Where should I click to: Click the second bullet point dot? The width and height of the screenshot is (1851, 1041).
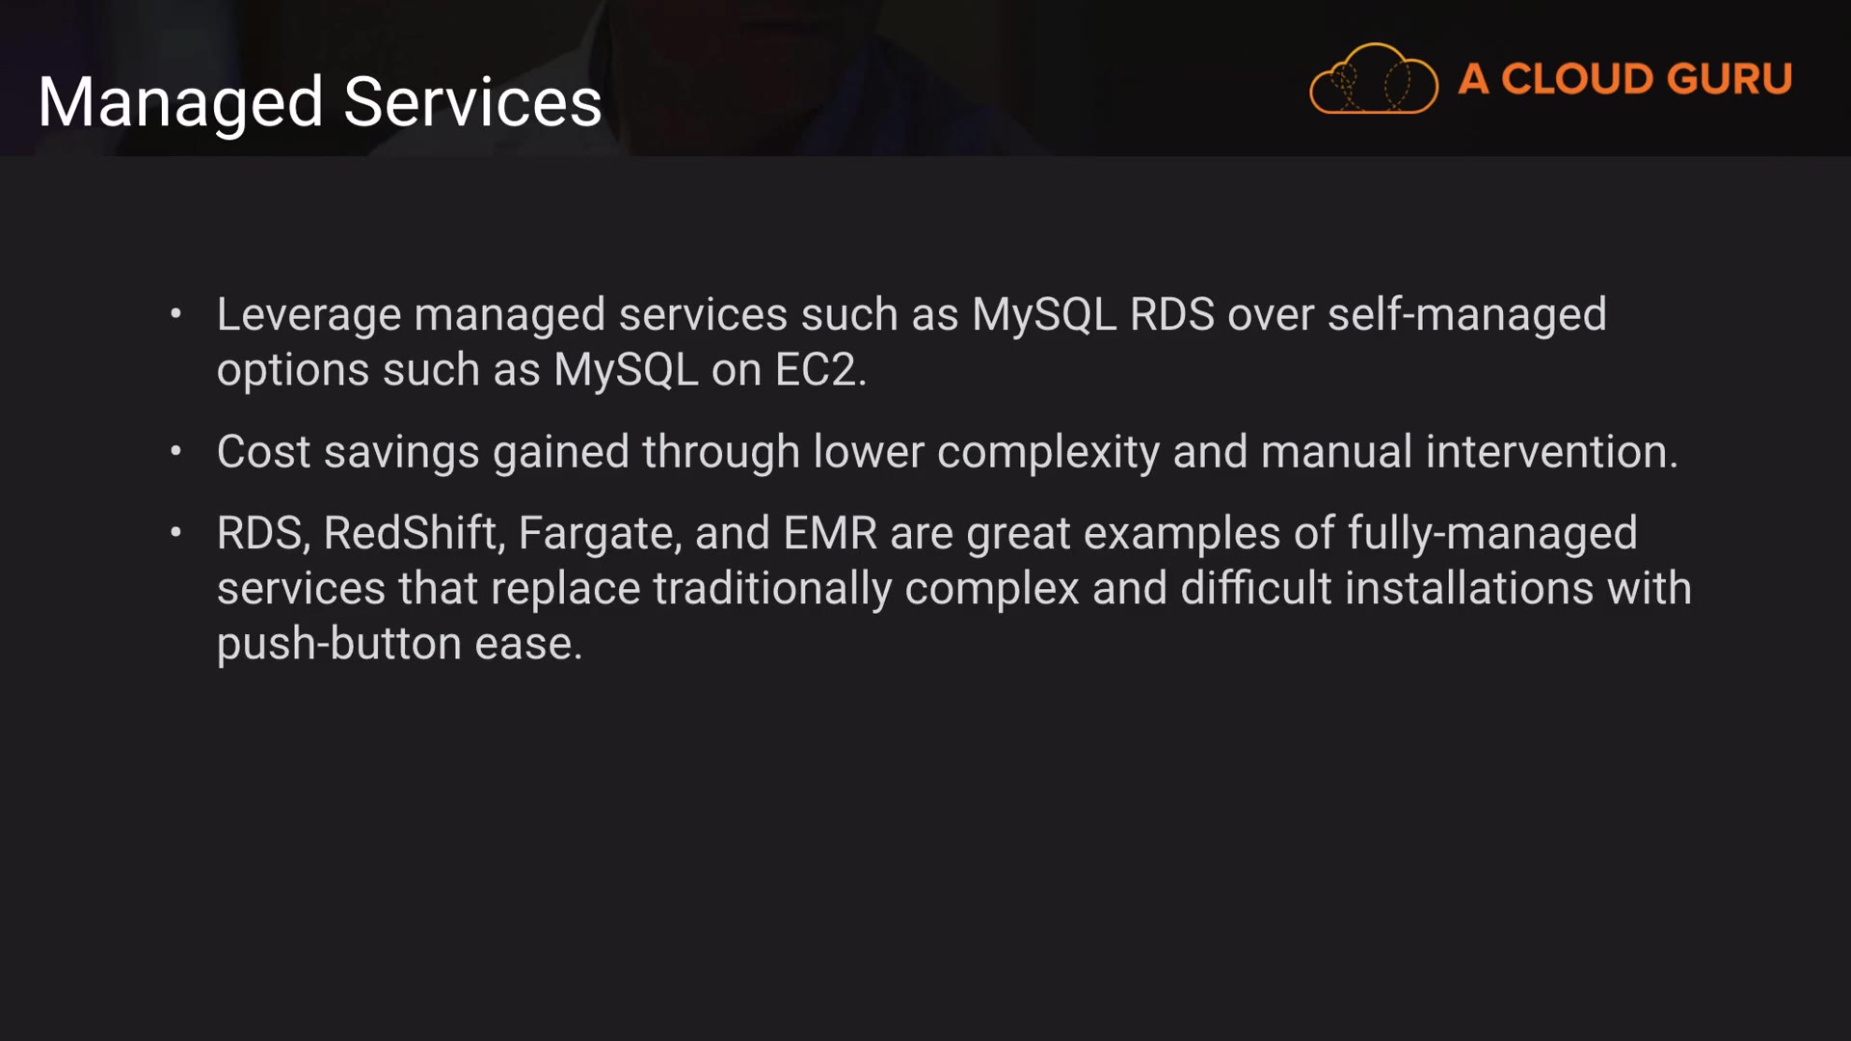[175, 450]
